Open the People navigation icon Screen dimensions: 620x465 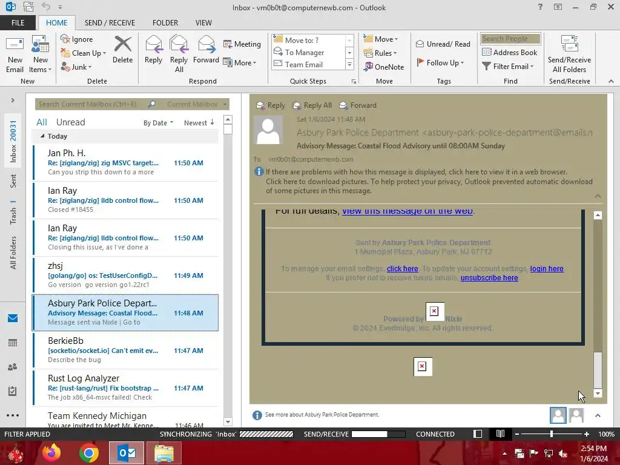pos(13,367)
